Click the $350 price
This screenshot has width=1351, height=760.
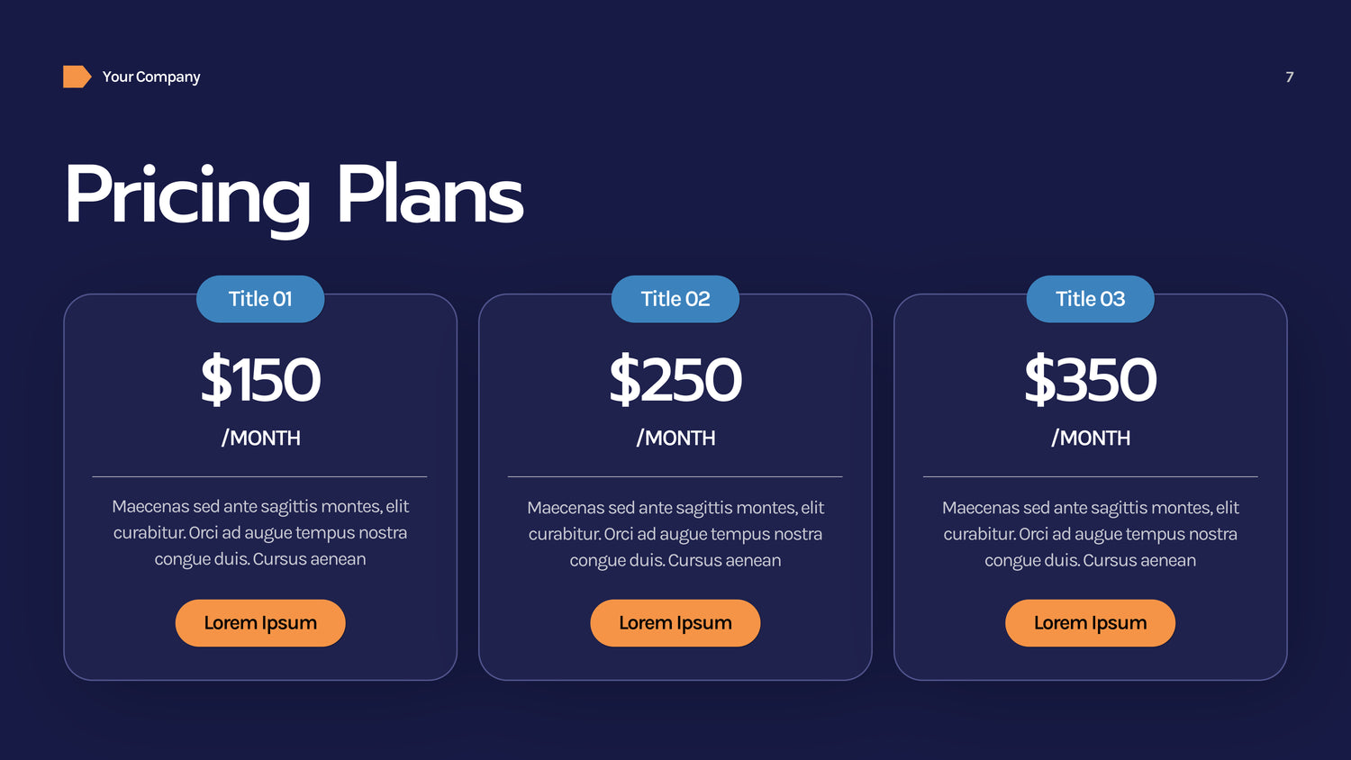tap(1091, 379)
